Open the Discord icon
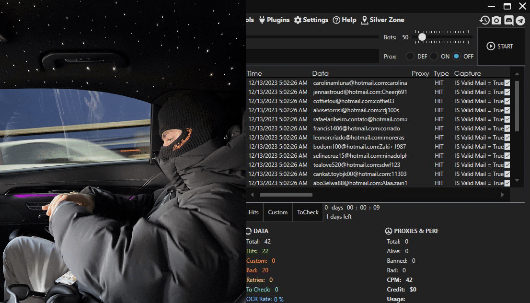Image resolution: width=530 pixels, height=303 pixels. click(x=509, y=20)
